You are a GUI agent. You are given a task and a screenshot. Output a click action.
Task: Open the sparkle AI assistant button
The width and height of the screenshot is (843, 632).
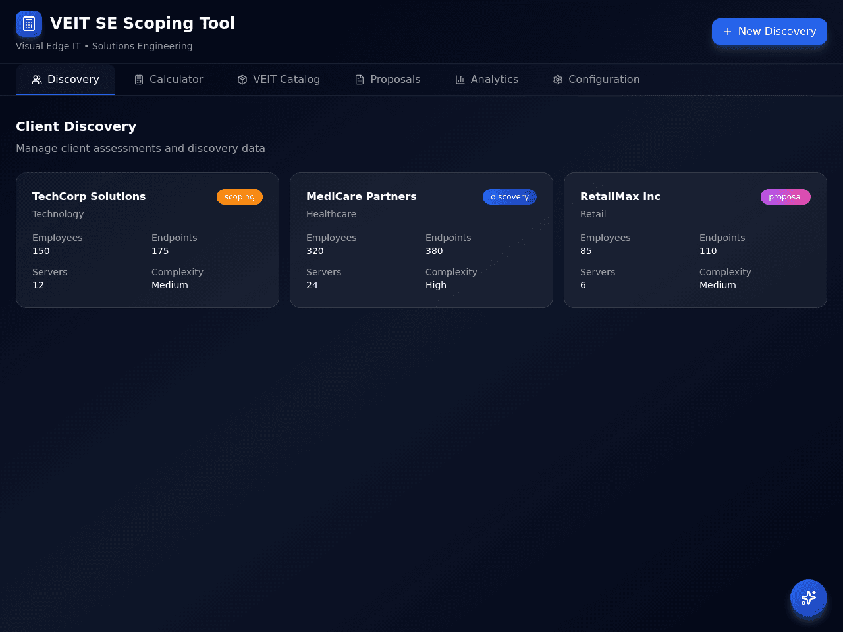809,598
